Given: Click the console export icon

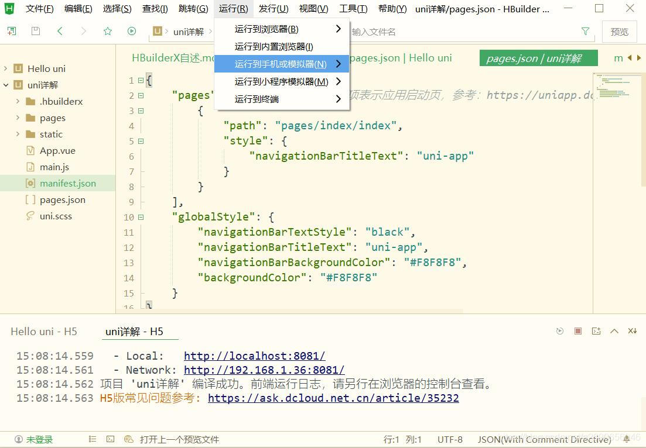Looking at the screenshot, I should point(596,331).
